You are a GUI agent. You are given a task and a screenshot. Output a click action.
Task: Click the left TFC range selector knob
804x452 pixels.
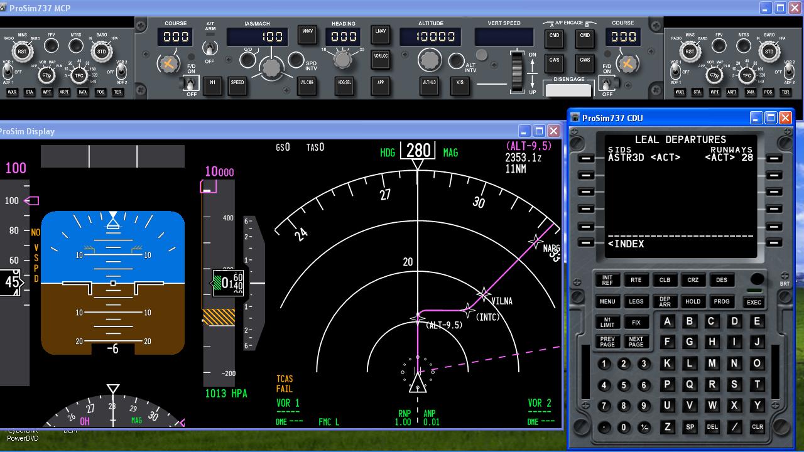point(79,75)
